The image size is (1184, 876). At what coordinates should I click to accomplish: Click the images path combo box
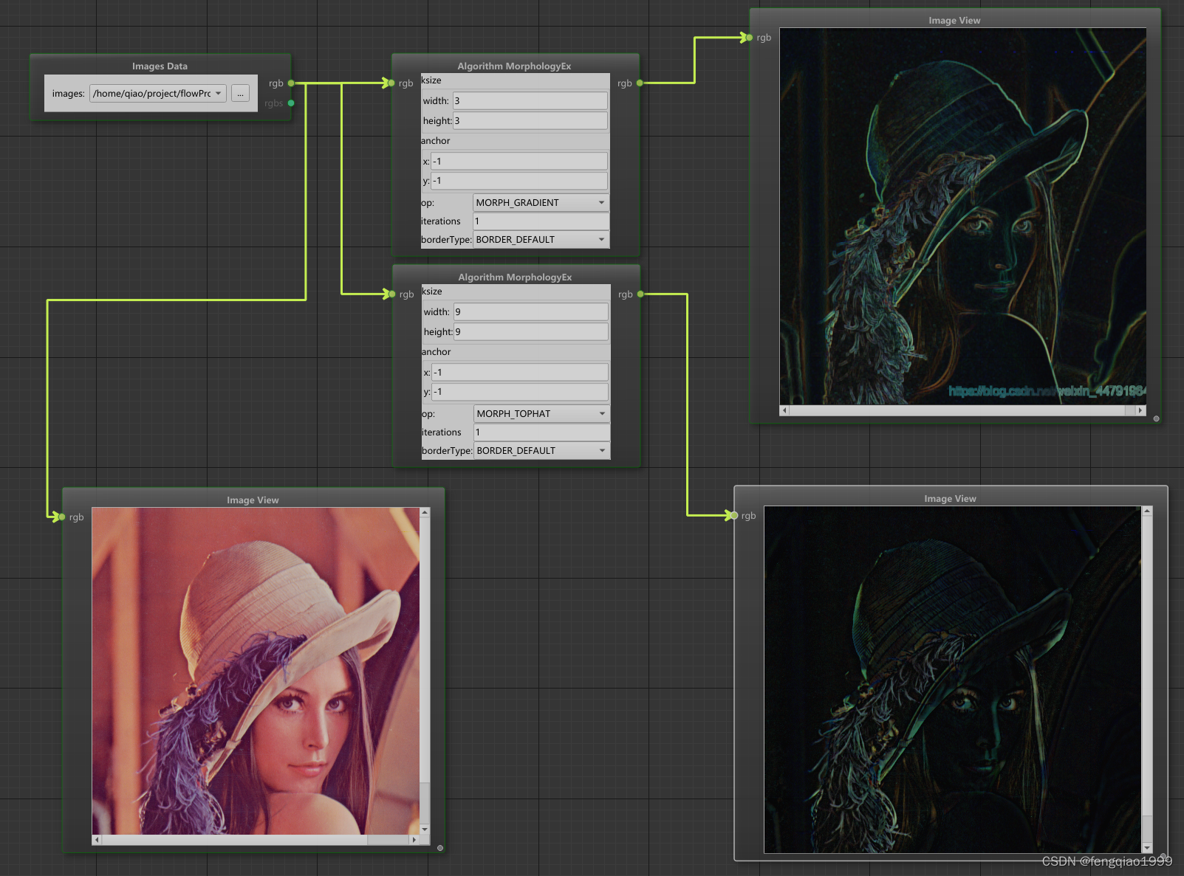point(158,94)
